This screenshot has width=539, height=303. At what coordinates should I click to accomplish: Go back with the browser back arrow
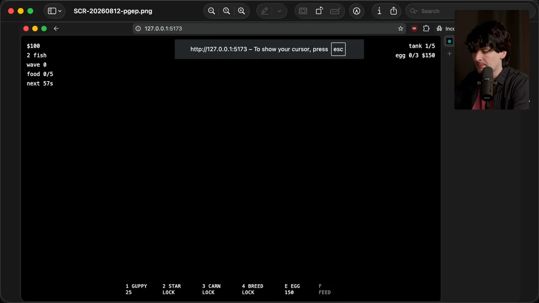tap(56, 29)
